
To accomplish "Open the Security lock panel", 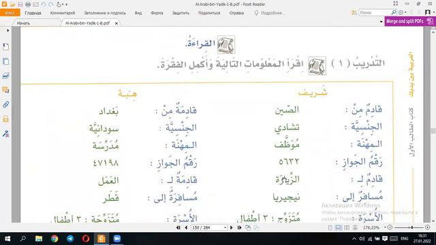I will coord(5,119).
